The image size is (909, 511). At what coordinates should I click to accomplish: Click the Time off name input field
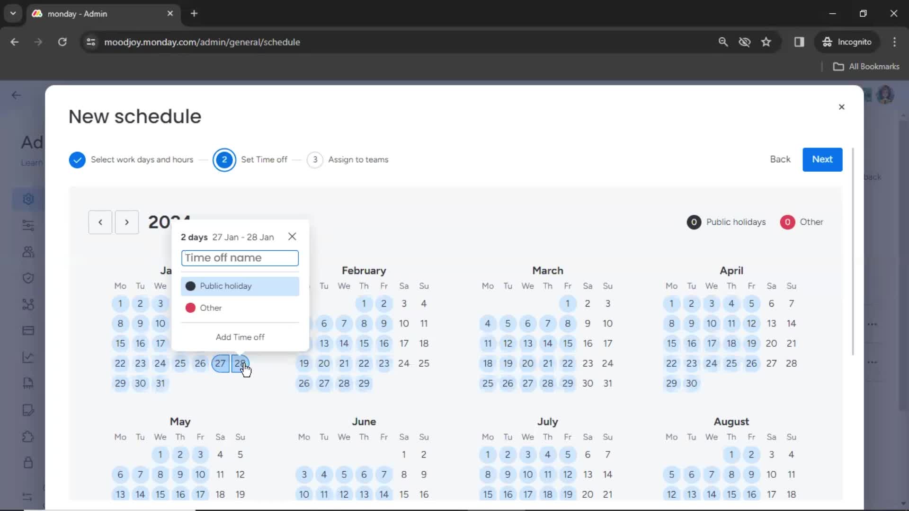pos(240,258)
